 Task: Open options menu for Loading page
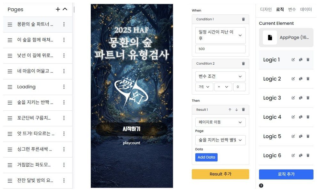pos(64,87)
